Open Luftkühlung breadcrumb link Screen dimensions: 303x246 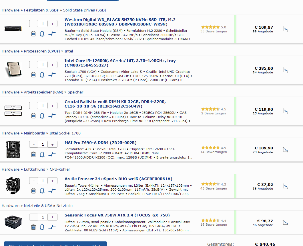(x=34, y=169)
